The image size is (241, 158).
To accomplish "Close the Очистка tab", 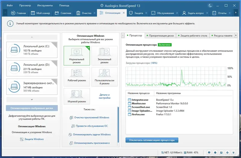I will (x=95, y=13).
